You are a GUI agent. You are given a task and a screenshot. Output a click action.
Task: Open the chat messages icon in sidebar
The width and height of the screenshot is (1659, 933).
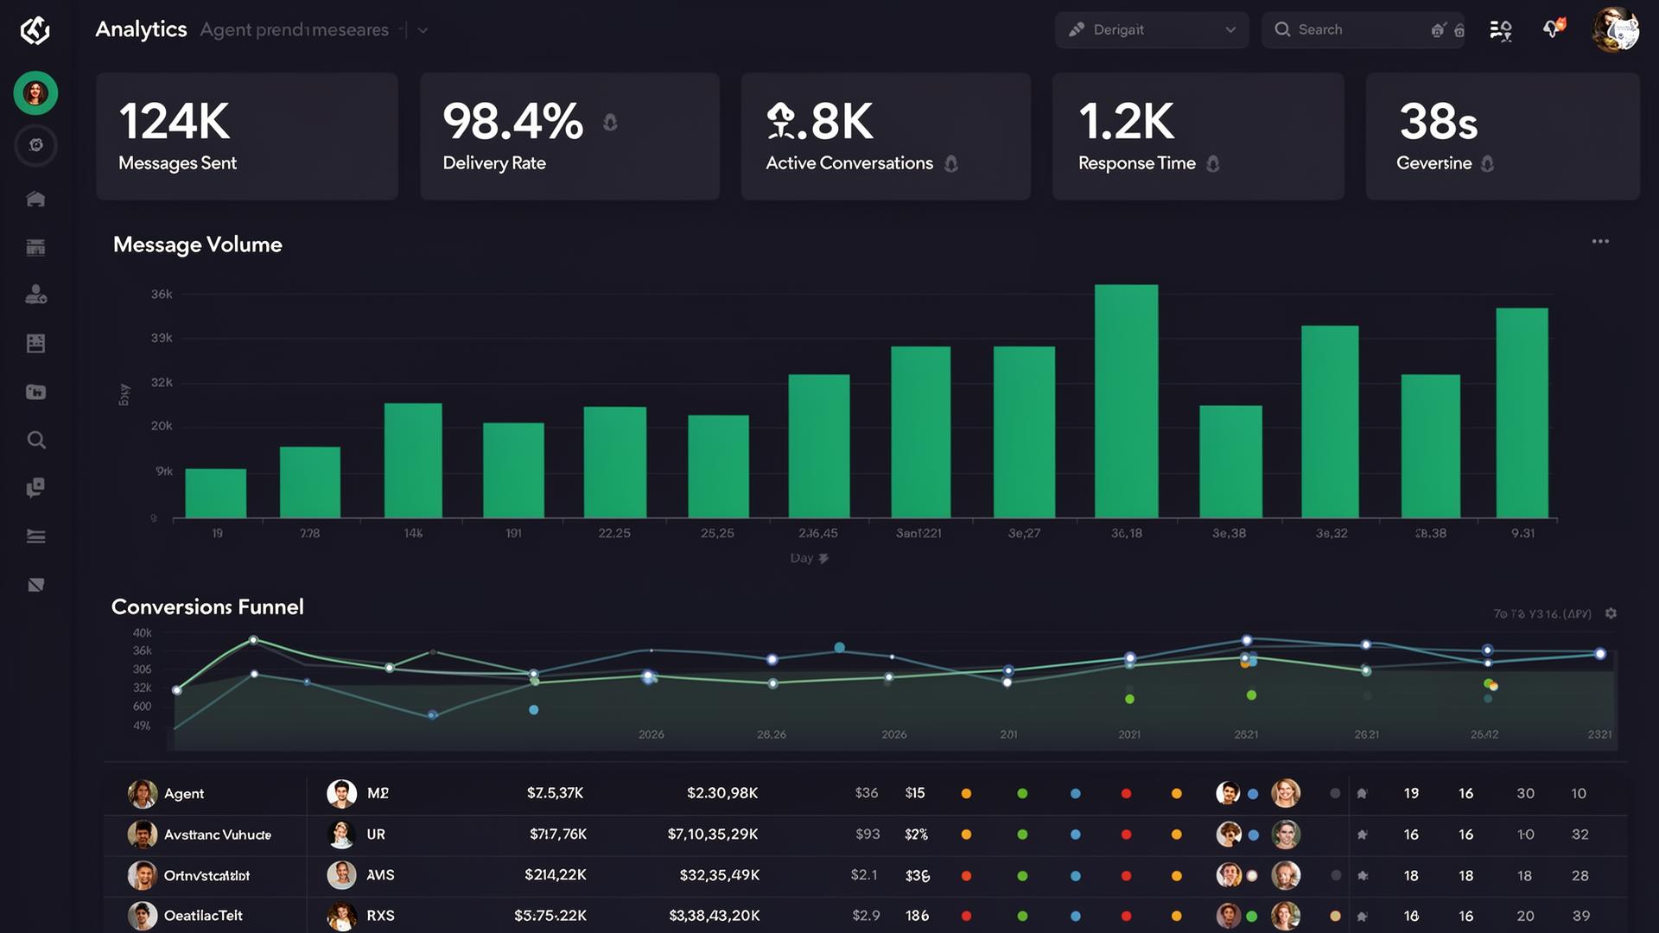point(35,488)
